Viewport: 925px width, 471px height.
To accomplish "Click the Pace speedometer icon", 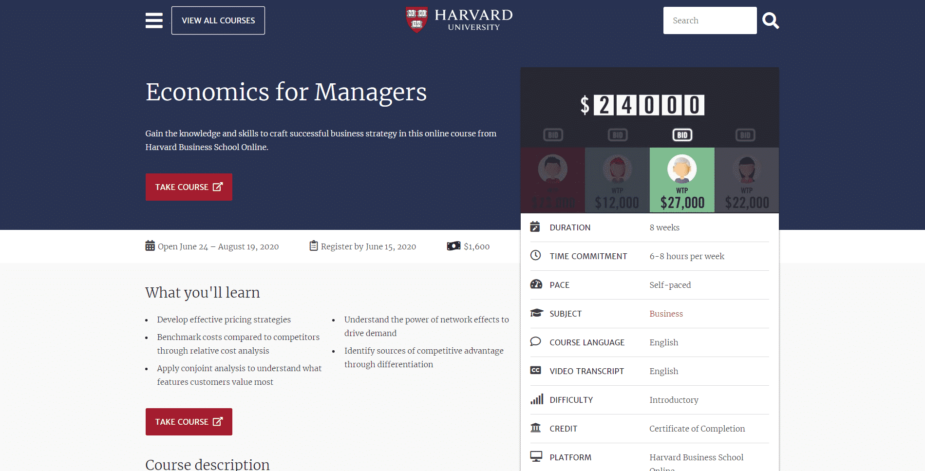I will pyautogui.click(x=536, y=284).
